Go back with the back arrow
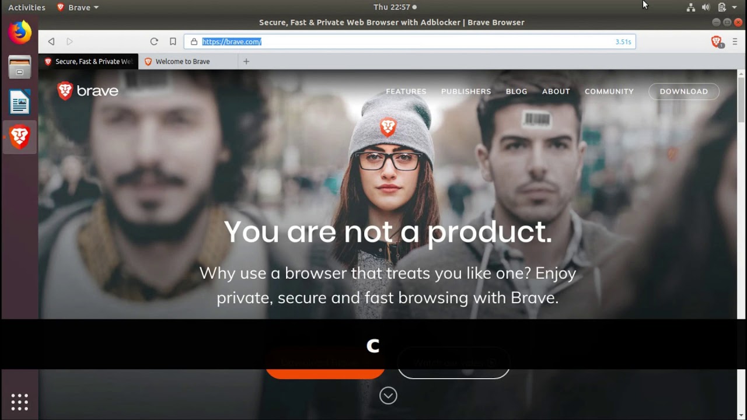The width and height of the screenshot is (747, 420). pos(51,41)
